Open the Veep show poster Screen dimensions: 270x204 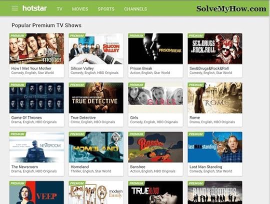pos(36,192)
